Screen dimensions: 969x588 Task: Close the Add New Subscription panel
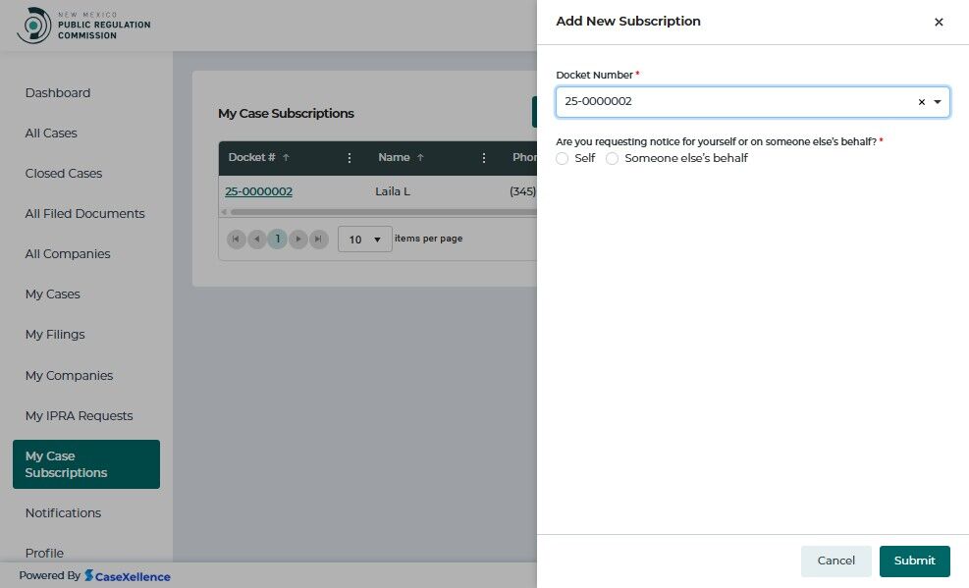[939, 23]
